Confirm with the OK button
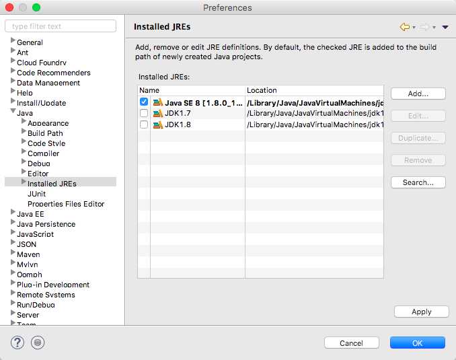 pyautogui.click(x=417, y=343)
